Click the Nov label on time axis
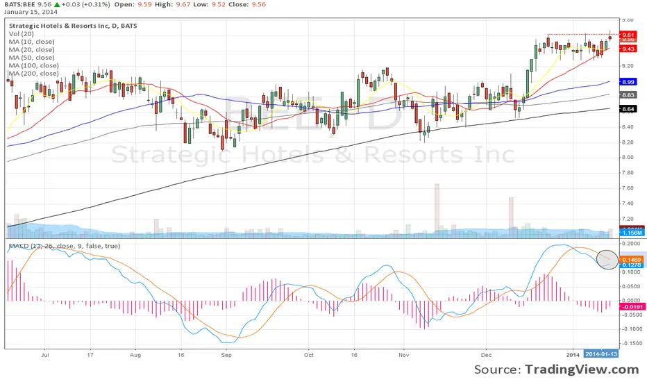The height and width of the screenshot is (382, 647). (x=403, y=355)
